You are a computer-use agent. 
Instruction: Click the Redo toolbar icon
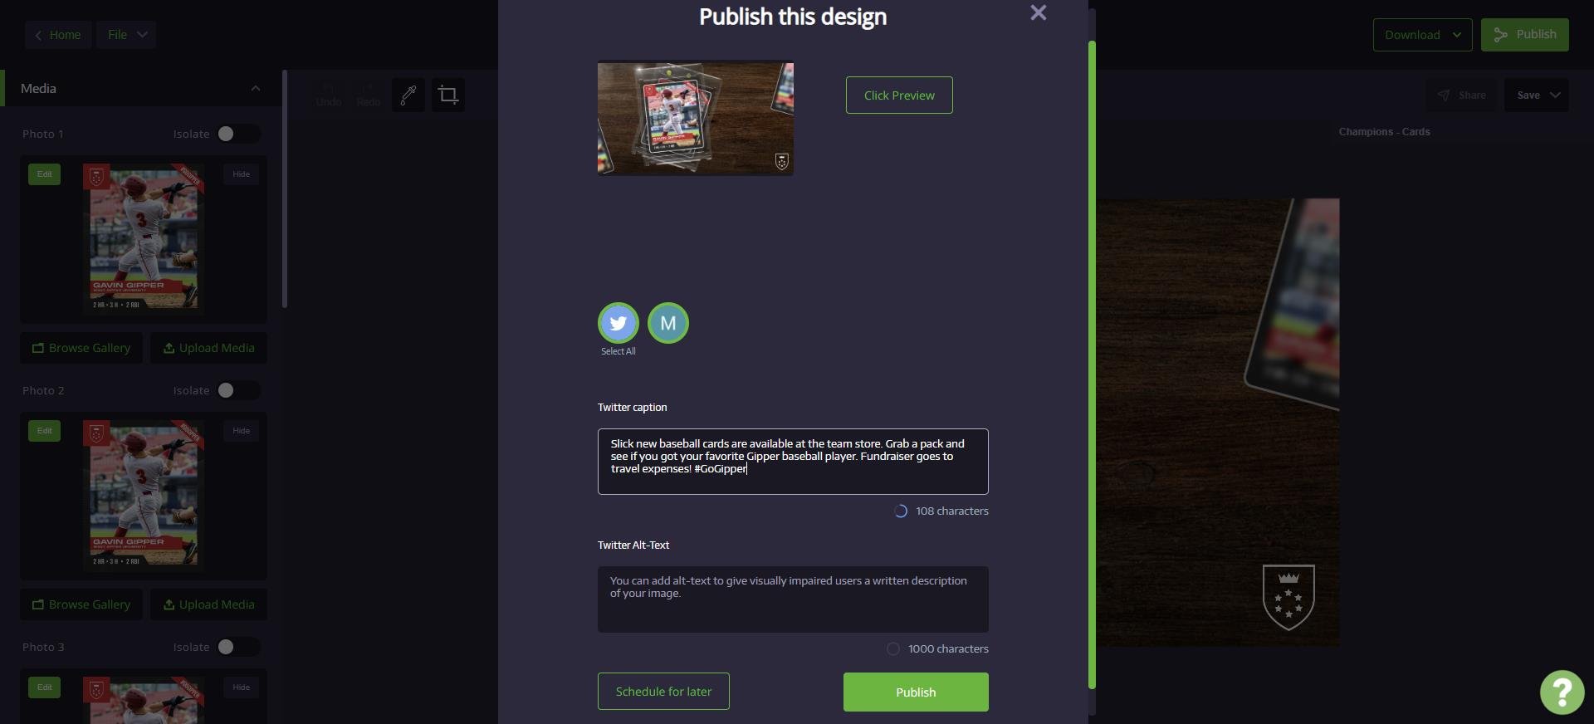point(369,95)
